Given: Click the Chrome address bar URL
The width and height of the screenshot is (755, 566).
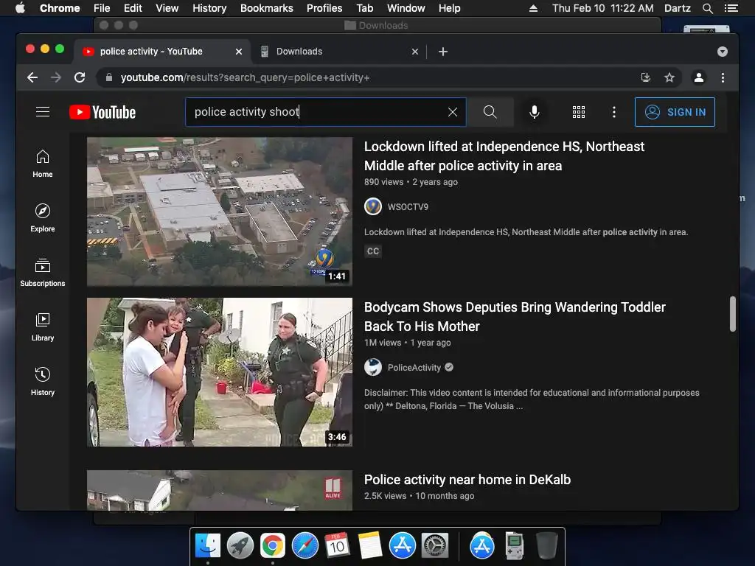Looking at the screenshot, I should (245, 77).
